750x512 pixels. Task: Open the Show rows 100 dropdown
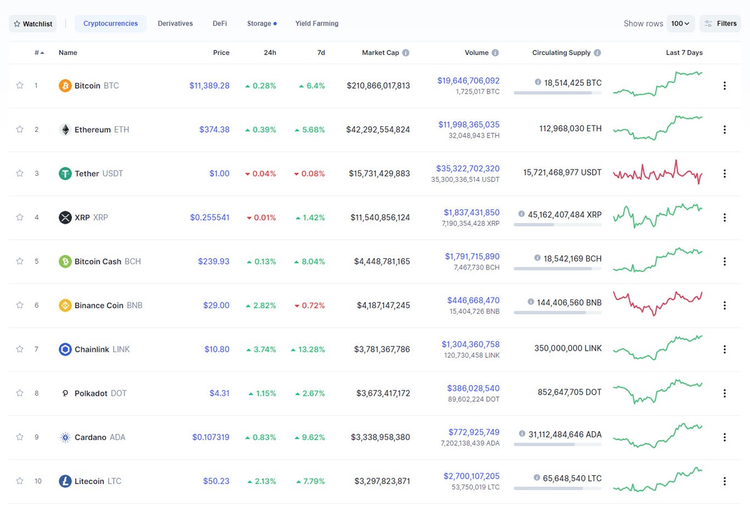click(x=680, y=23)
